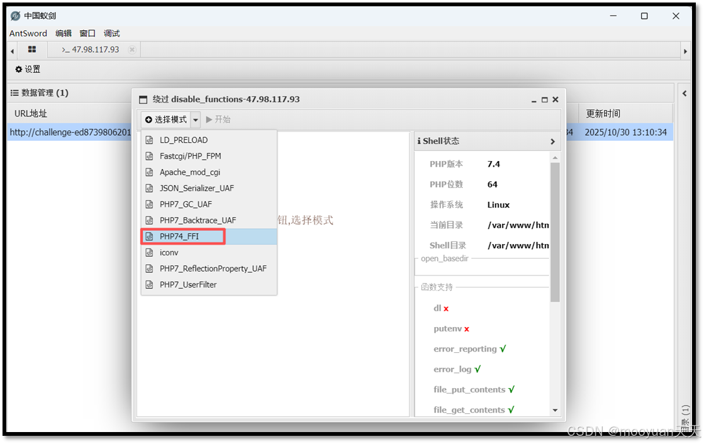Screen dimensions: 704x444
Task: Select Fastcgi/PHP_FPM mode
Action: [209, 156]
